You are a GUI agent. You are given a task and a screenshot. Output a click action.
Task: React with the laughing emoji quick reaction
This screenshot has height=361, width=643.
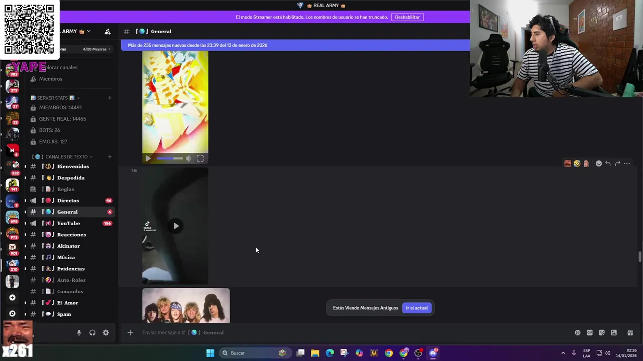[x=577, y=163]
